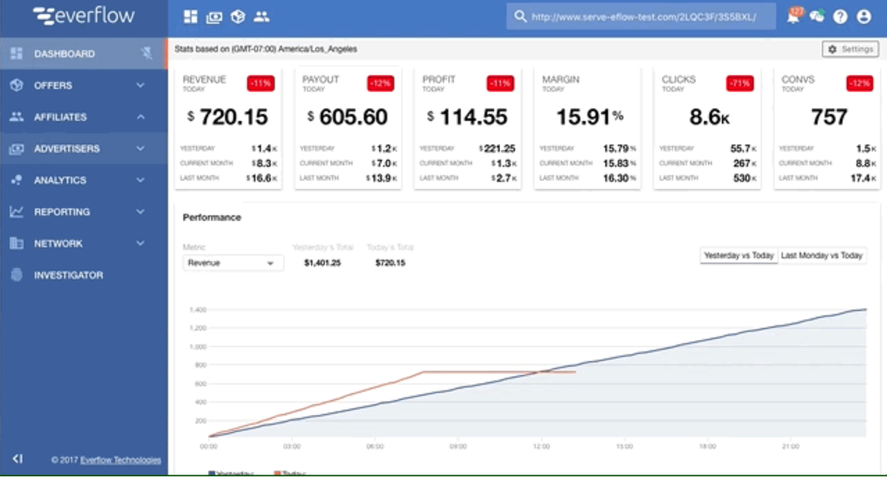887x482 pixels.
Task: Open the Metric dropdown showing Revenue
Action: pyautogui.click(x=233, y=262)
